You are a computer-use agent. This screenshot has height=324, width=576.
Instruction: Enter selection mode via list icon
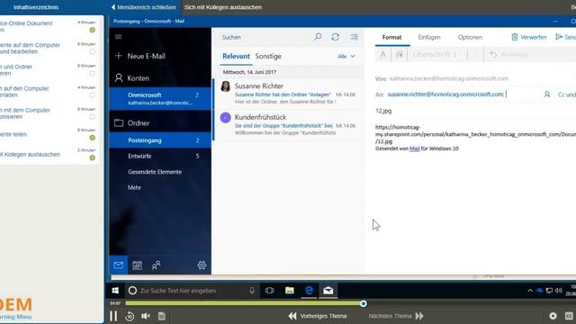(354, 37)
